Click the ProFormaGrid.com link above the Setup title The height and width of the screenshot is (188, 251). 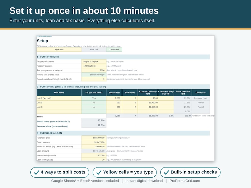(44, 36)
